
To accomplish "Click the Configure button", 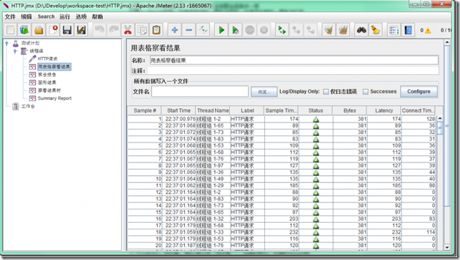I will point(419,92).
